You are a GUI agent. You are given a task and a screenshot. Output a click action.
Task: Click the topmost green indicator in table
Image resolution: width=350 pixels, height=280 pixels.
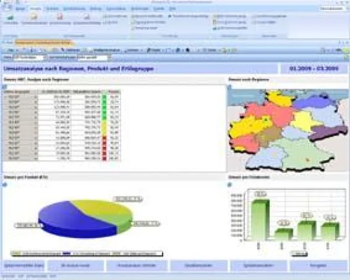pos(104,97)
